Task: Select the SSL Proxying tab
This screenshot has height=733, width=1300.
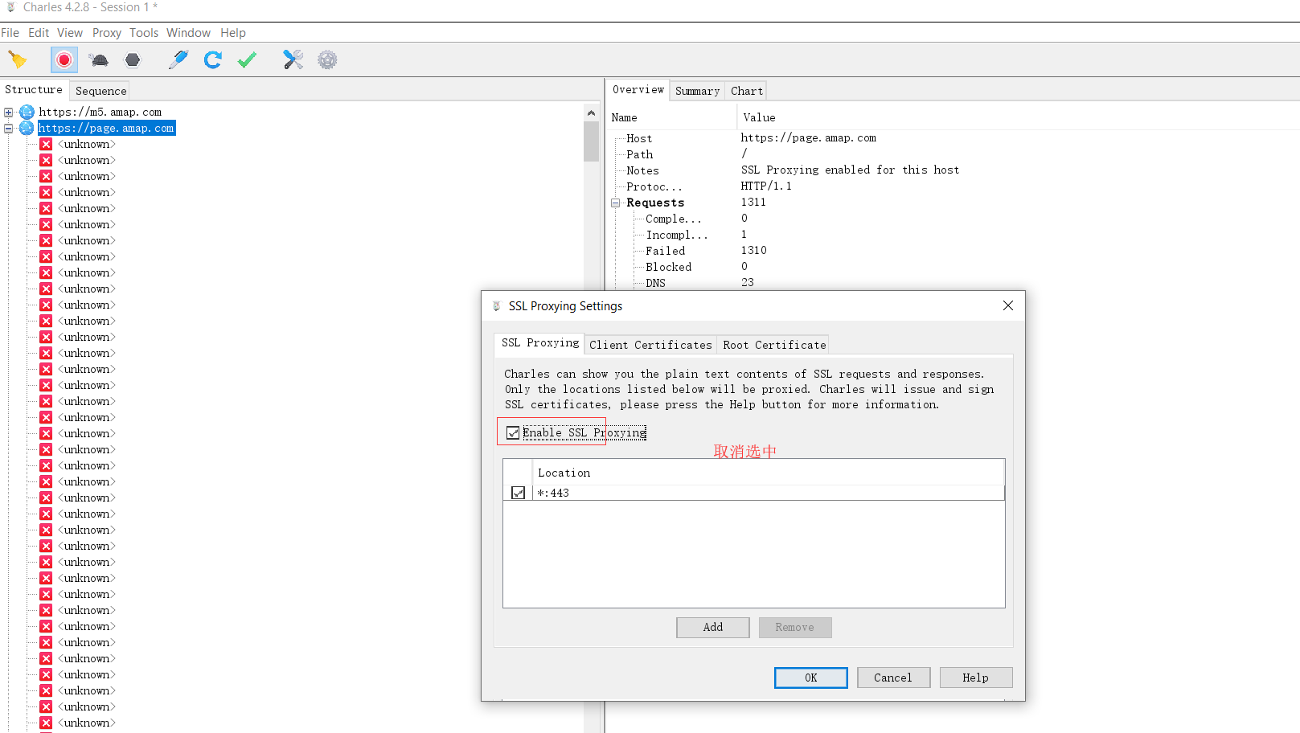Action: [540, 343]
